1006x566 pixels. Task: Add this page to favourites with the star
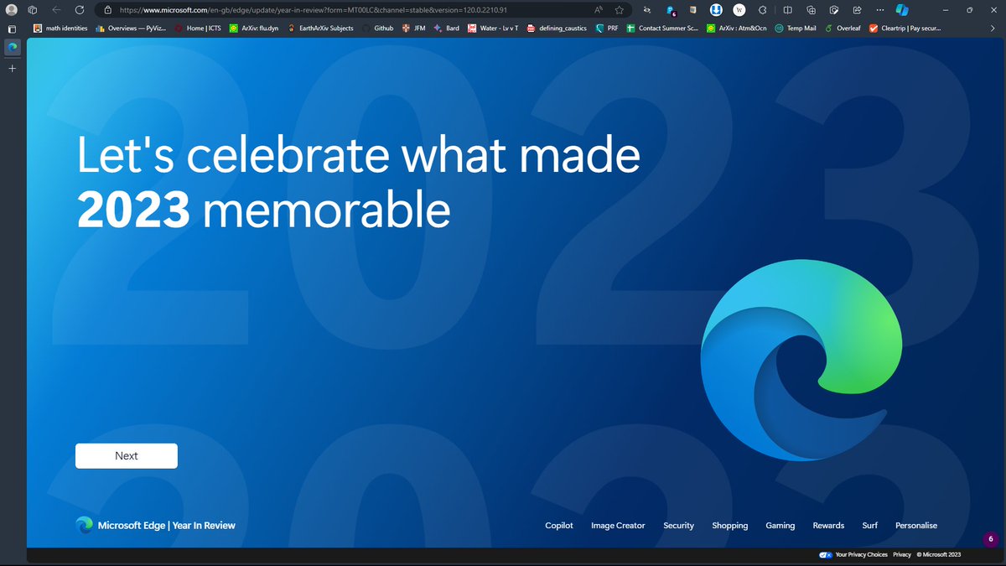click(x=619, y=10)
